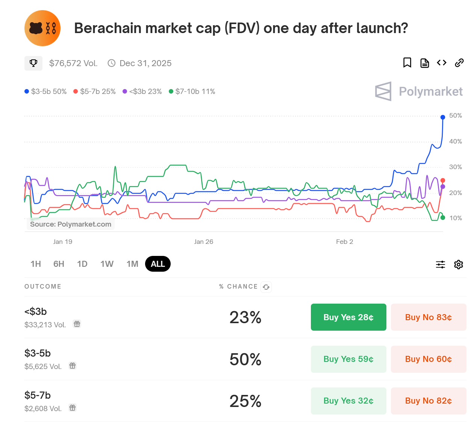Image resolution: width=474 pixels, height=422 pixels.
Task: Bookmark this market
Action: 407,63
